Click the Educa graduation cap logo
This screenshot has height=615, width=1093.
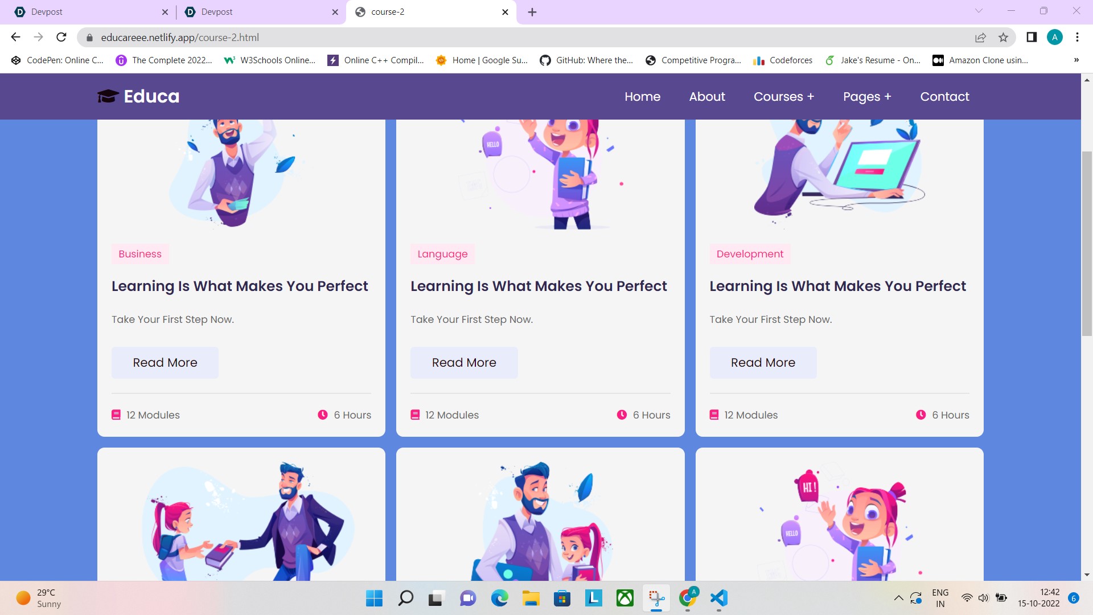[108, 96]
